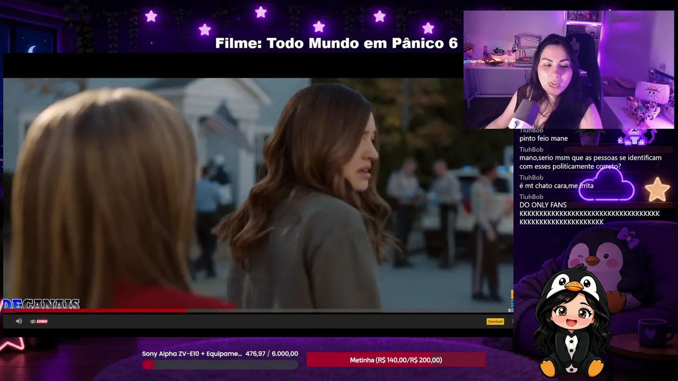Click the movie video frame

(258, 193)
